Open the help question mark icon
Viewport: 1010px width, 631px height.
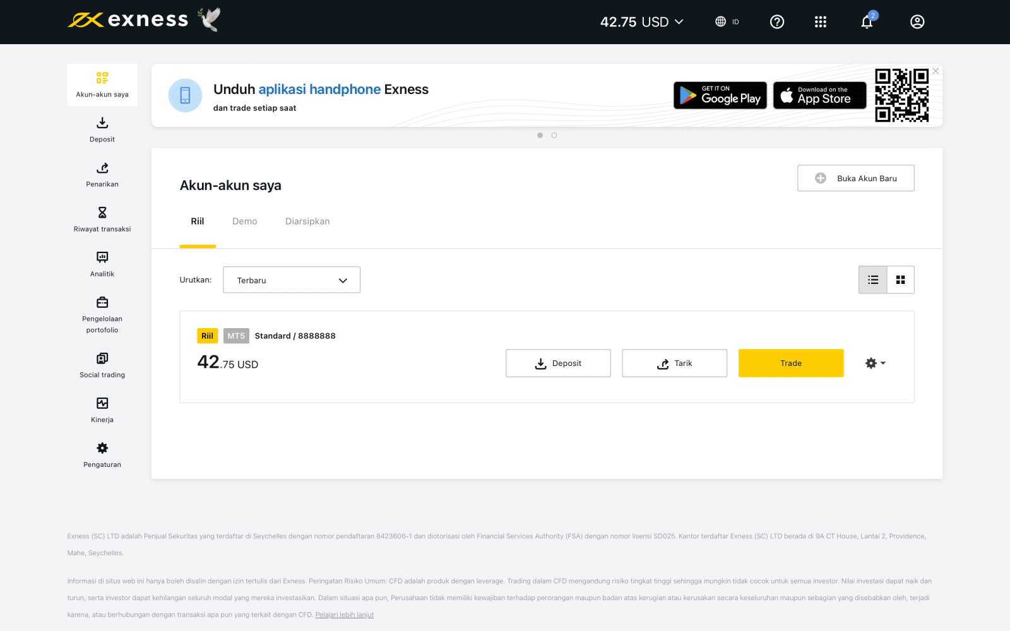tap(777, 22)
